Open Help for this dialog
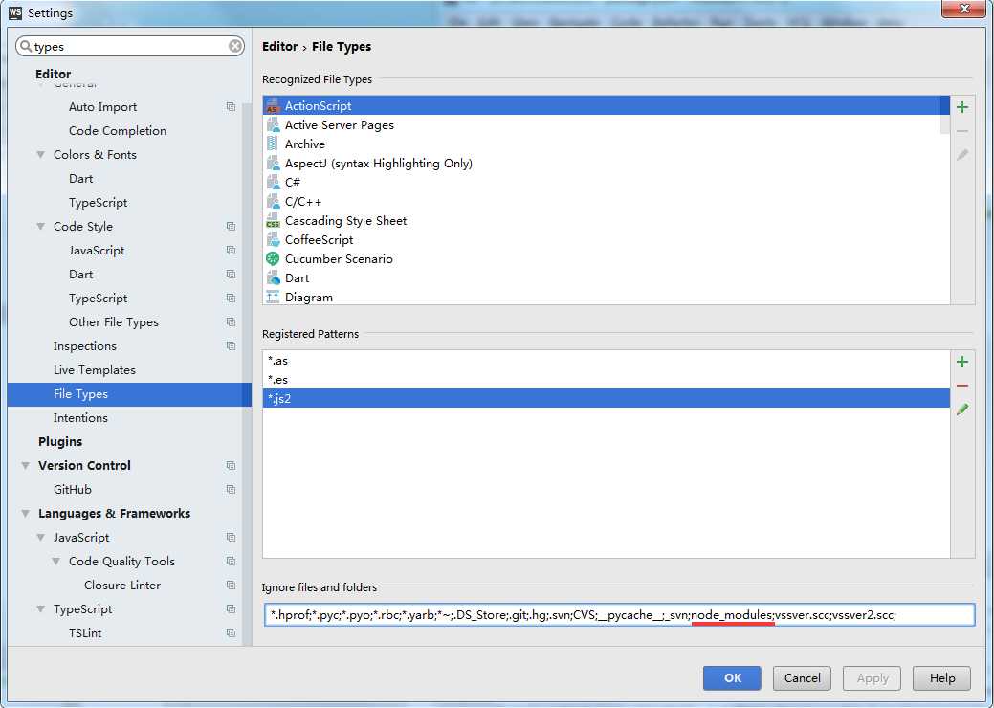Image resolution: width=994 pixels, height=708 pixels. point(942,678)
